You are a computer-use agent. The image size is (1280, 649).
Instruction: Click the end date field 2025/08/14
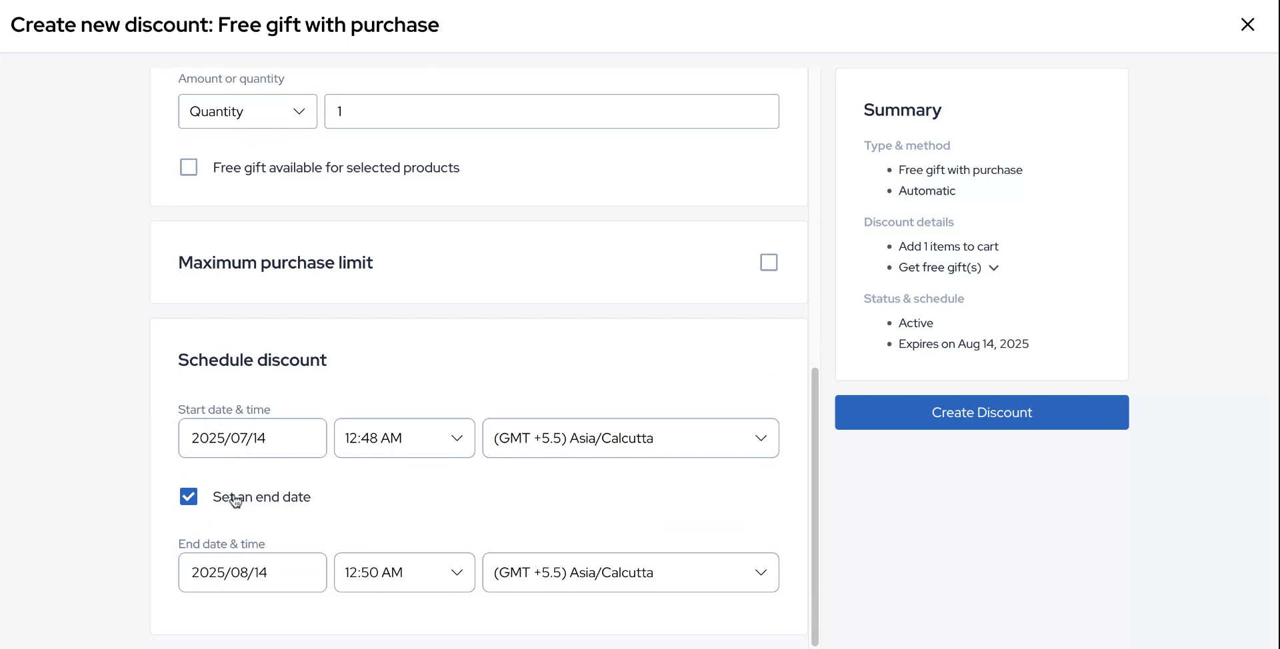click(252, 572)
